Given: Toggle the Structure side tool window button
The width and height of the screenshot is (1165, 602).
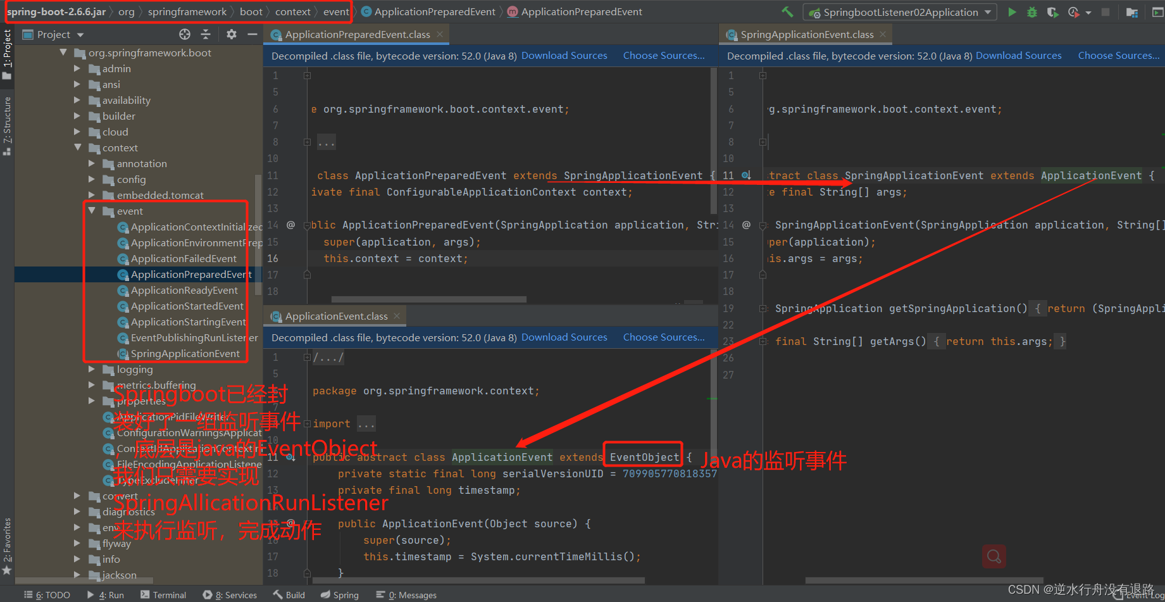Looking at the screenshot, I should [x=7, y=125].
